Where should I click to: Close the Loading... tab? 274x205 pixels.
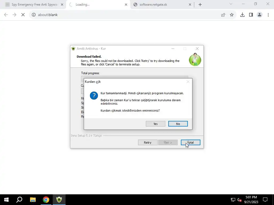point(126,5)
